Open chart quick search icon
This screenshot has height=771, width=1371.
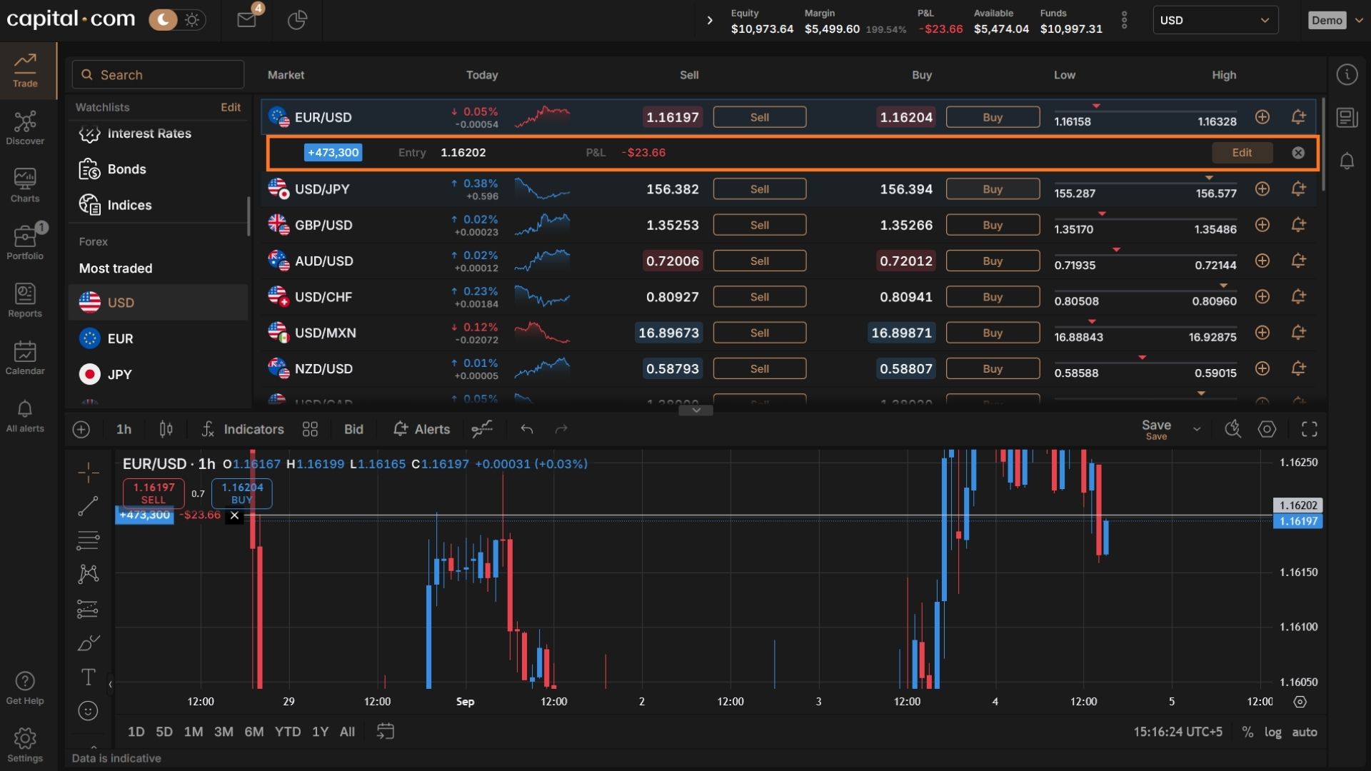pyautogui.click(x=1232, y=429)
